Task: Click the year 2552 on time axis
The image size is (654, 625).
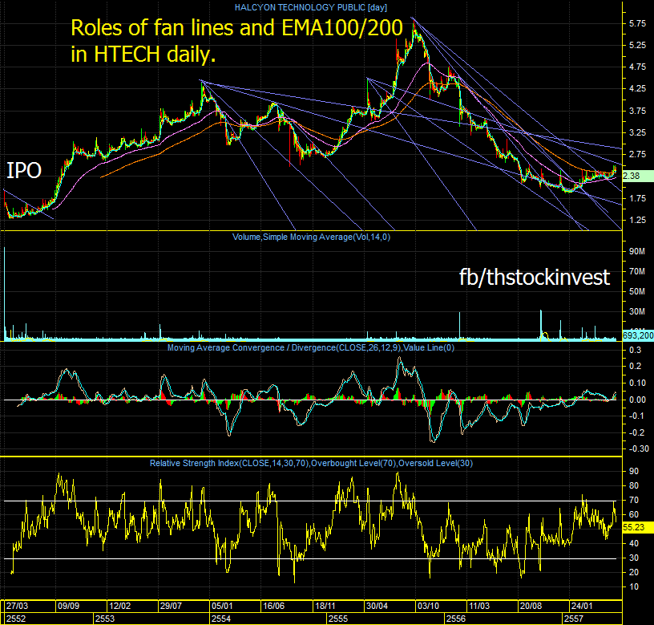Action: pos(16,619)
